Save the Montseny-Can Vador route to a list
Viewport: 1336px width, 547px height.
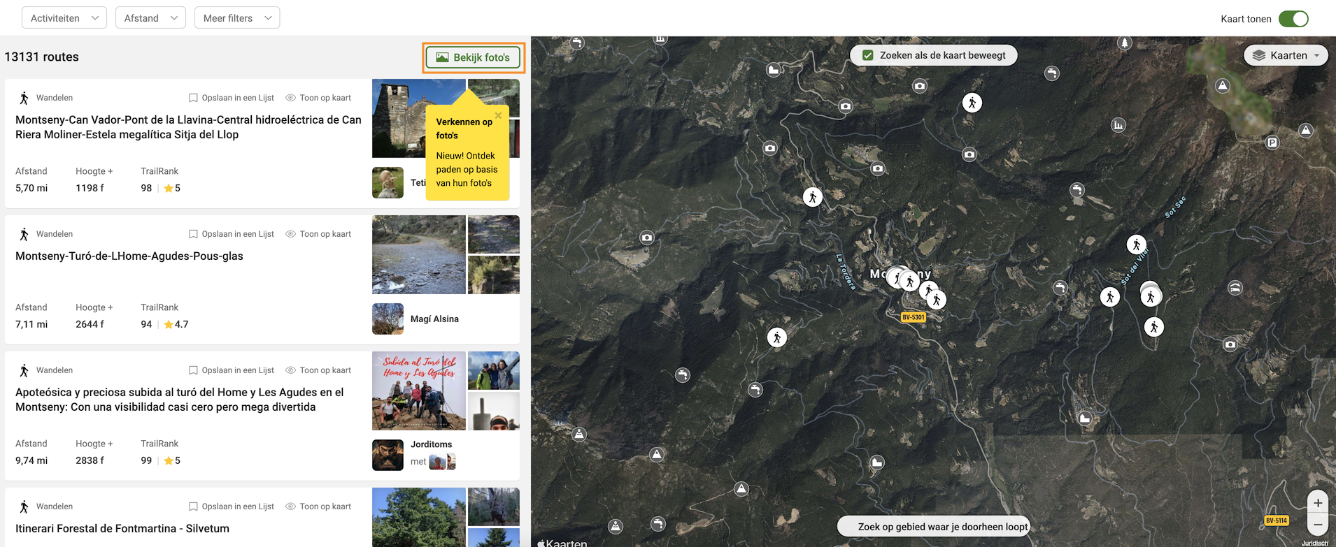(232, 98)
